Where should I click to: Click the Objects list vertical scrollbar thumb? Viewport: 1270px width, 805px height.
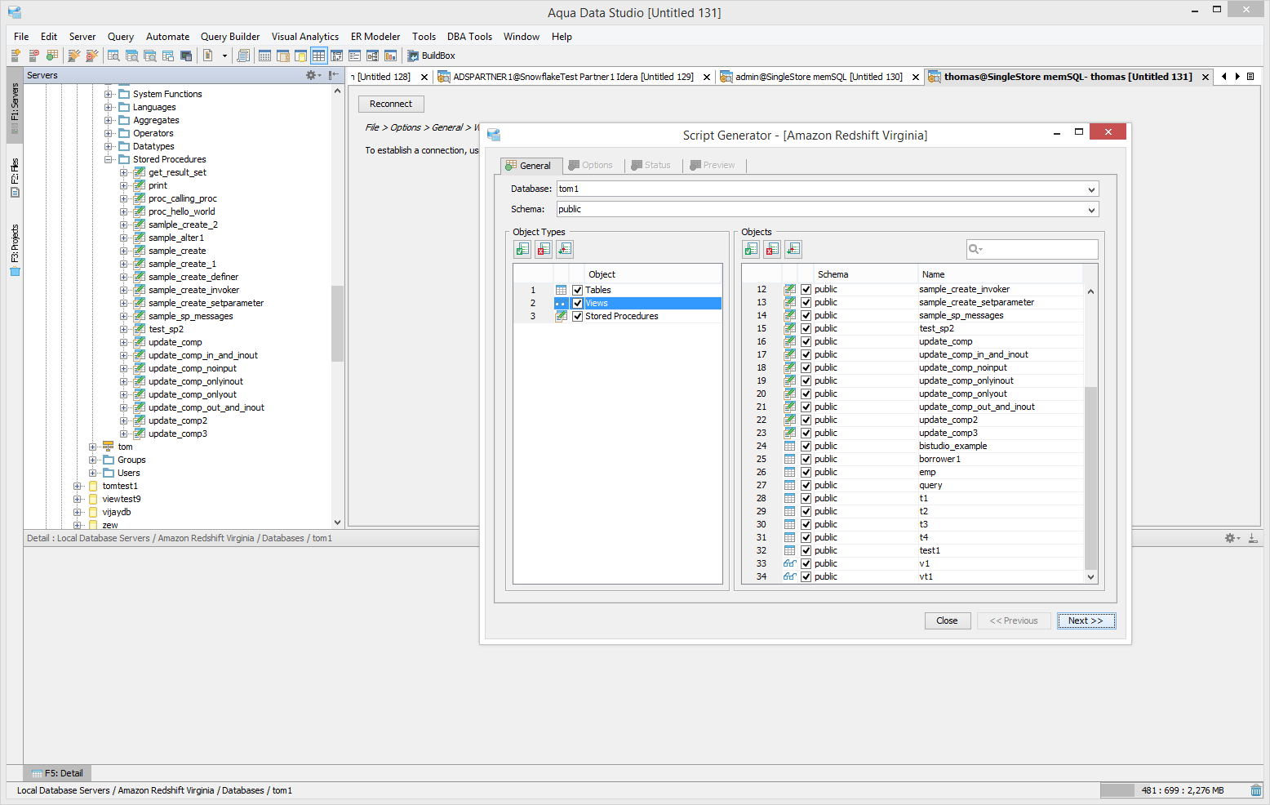pos(1090,478)
